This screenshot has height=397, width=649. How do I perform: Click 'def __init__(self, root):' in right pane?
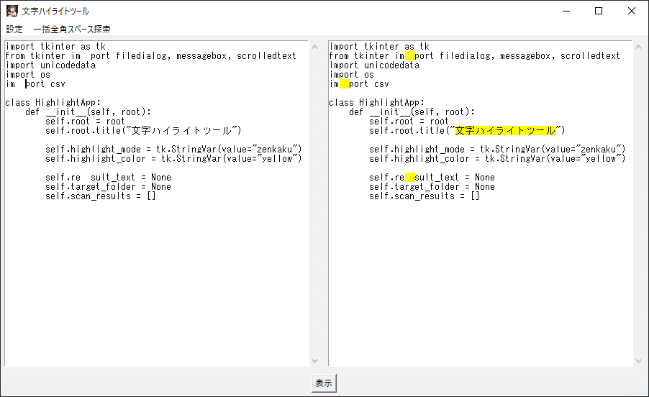click(412, 112)
